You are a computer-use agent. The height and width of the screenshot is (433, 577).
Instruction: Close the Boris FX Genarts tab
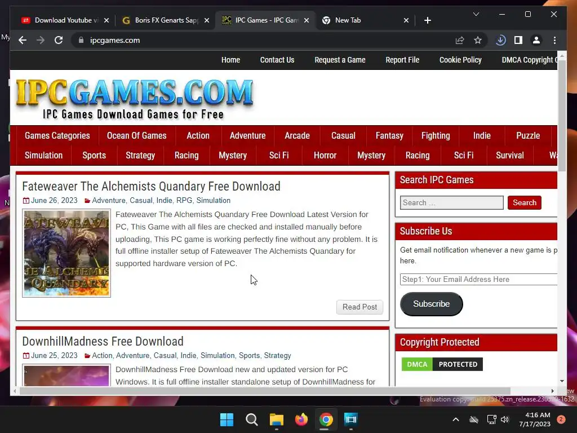[x=206, y=20]
